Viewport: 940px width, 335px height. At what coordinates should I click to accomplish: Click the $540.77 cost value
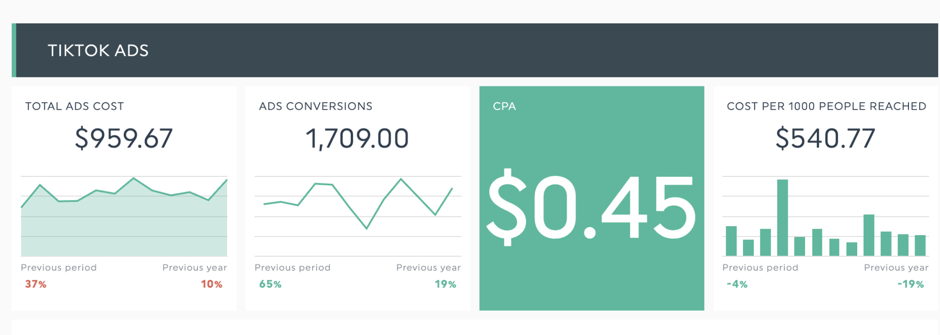(825, 138)
